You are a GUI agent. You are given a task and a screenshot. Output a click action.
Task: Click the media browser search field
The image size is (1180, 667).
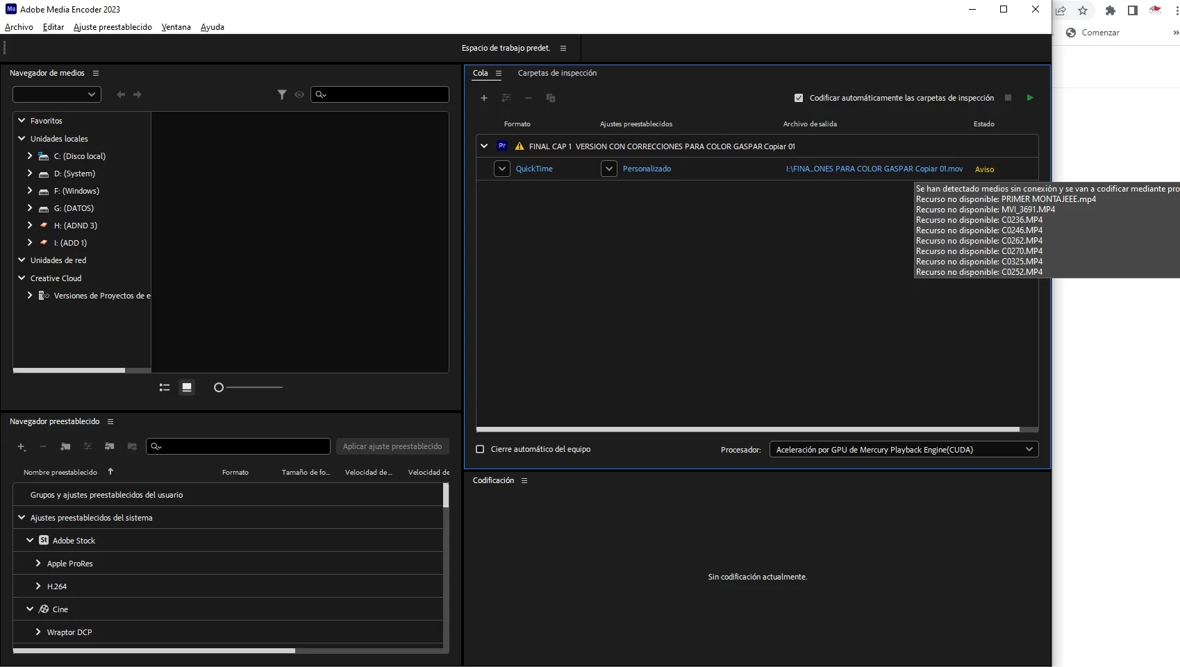[x=380, y=94]
